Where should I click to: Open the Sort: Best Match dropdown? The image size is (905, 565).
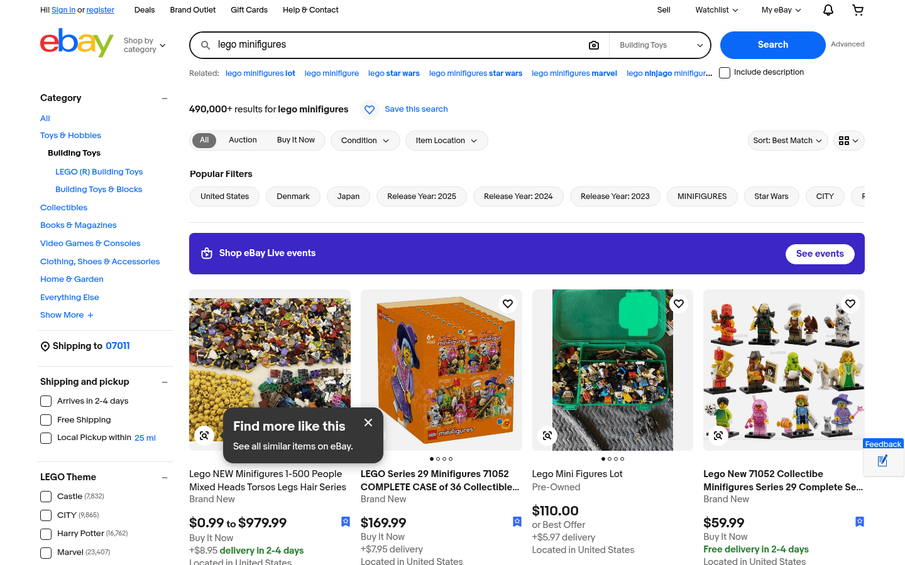pos(787,141)
